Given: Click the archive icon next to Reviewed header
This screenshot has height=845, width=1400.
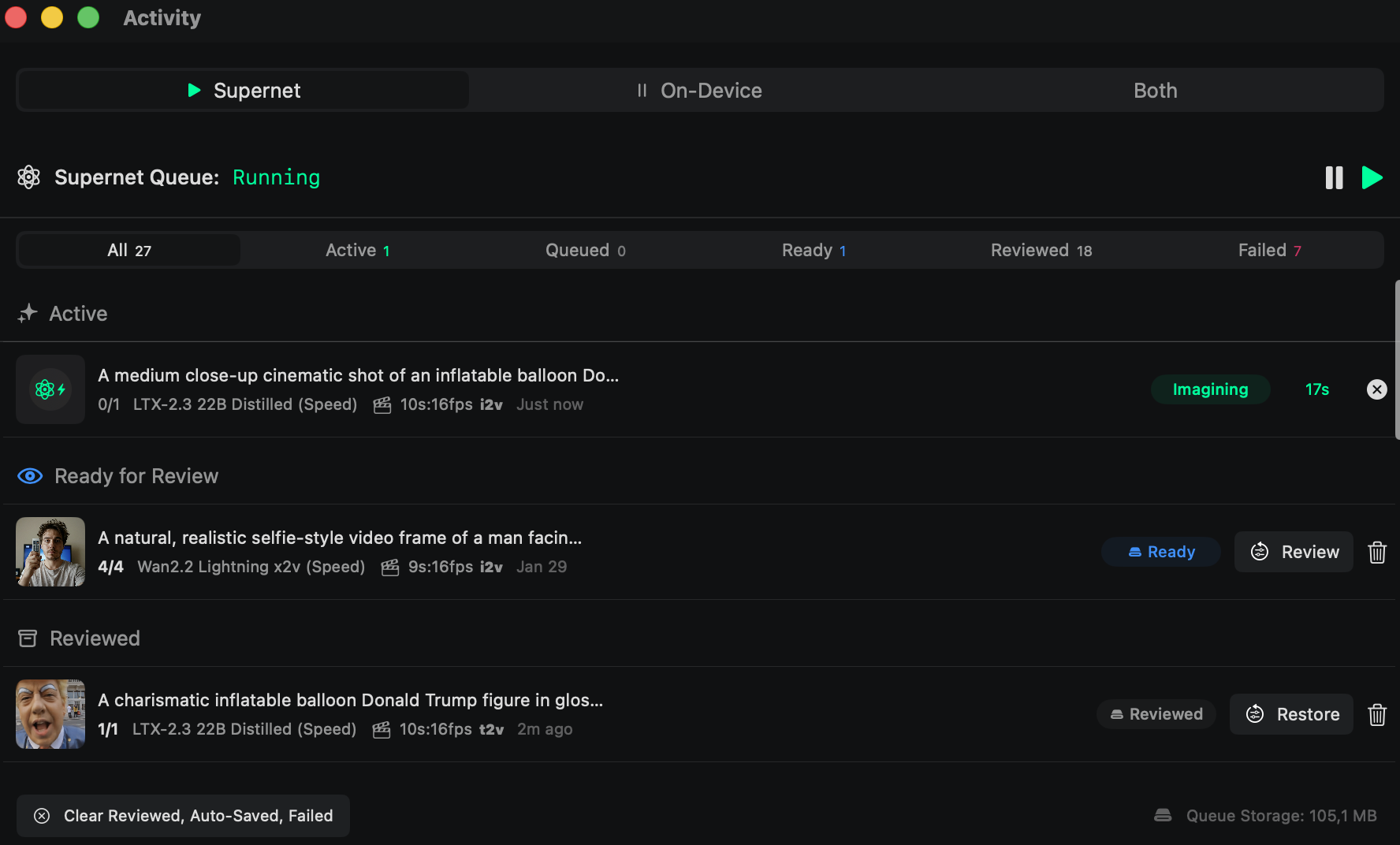Looking at the screenshot, I should [x=28, y=638].
